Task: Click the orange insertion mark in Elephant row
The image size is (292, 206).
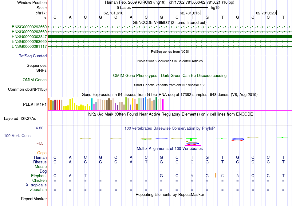Action: [215, 175]
